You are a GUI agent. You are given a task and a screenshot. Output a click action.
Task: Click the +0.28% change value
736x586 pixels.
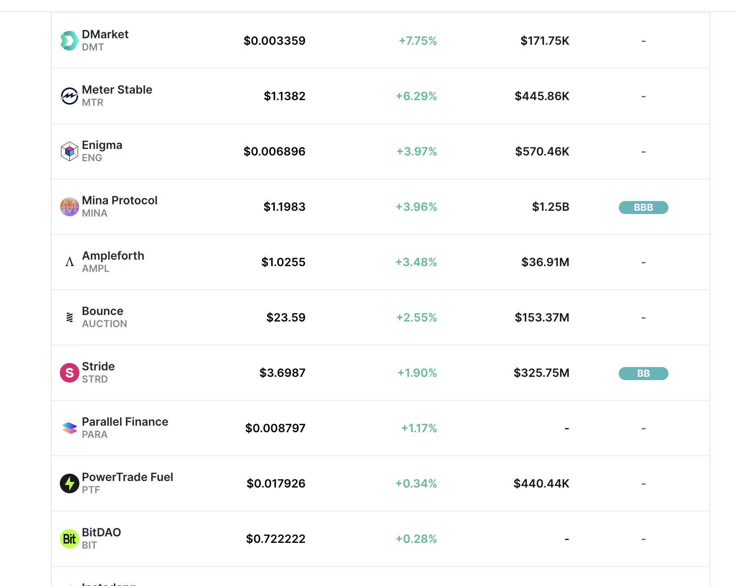point(416,539)
